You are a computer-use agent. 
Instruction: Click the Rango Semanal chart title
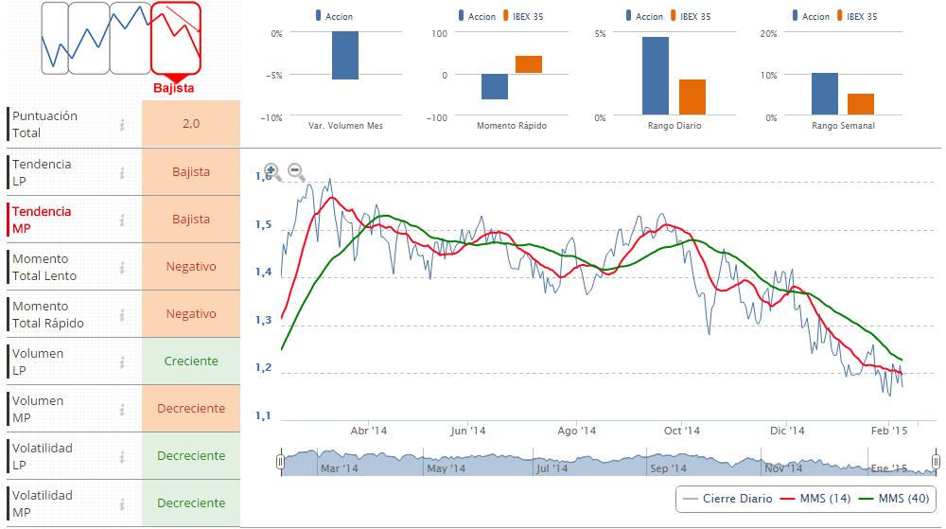pos(843,126)
